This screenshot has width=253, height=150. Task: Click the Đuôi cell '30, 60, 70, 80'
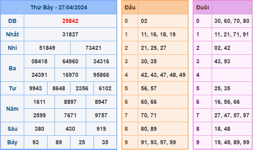[x=232, y=21]
